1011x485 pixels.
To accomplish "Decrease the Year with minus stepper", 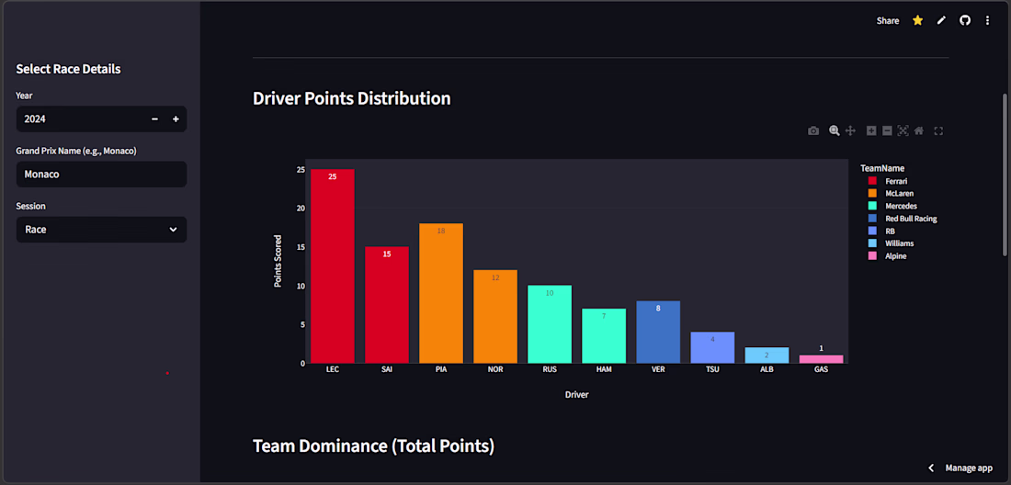I will (x=154, y=119).
